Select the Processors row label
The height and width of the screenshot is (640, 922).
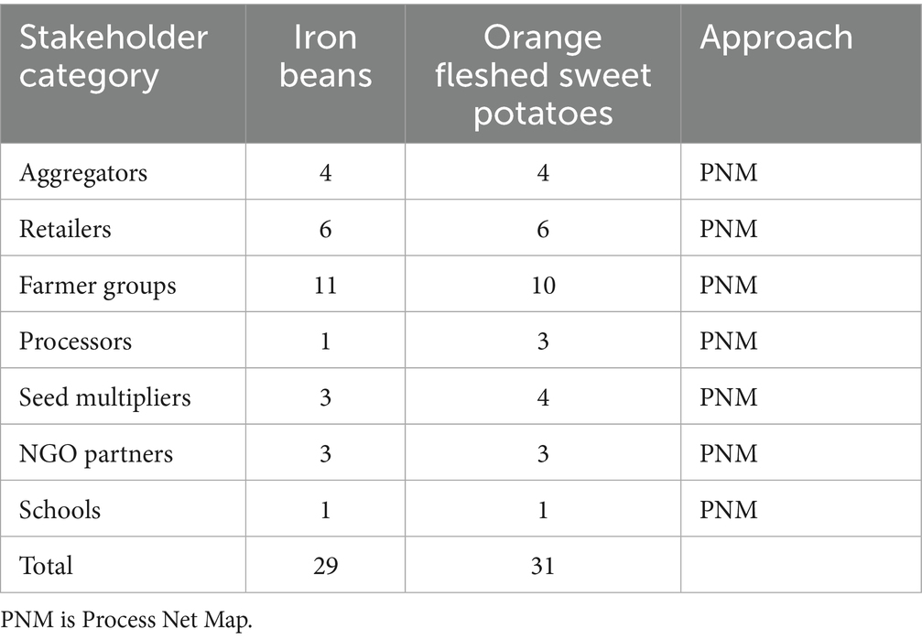pos(76,342)
